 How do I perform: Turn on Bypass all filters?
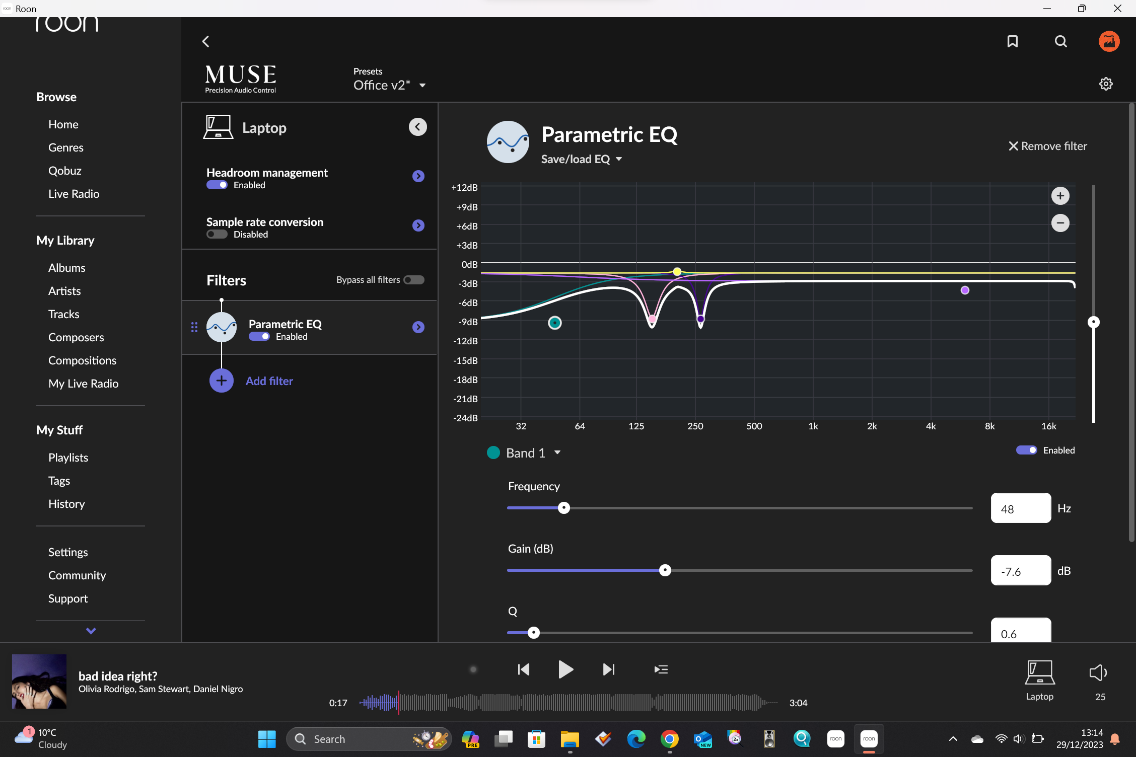(413, 279)
